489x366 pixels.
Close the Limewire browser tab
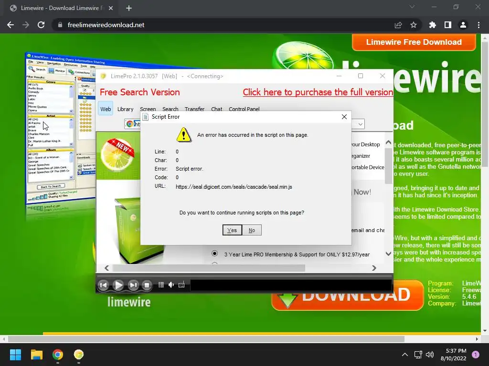coord(111,8)
